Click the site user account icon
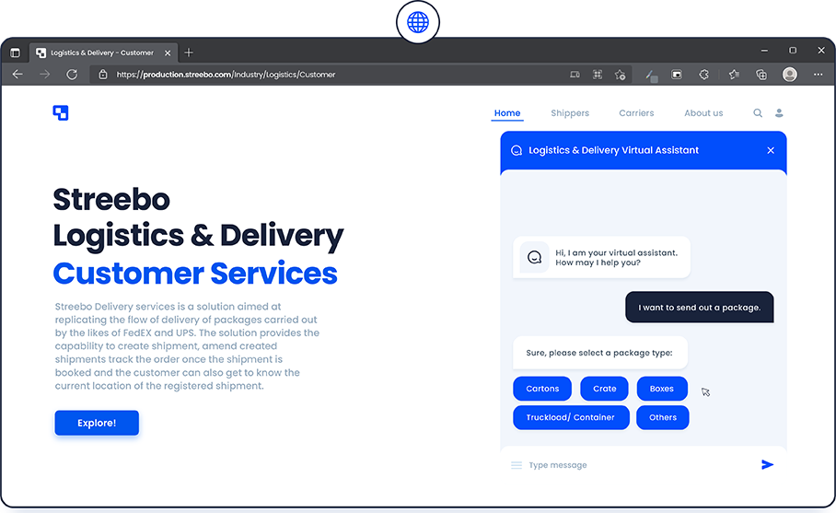The height and width of the screenshot is (513, 836). tap(779, 113)
